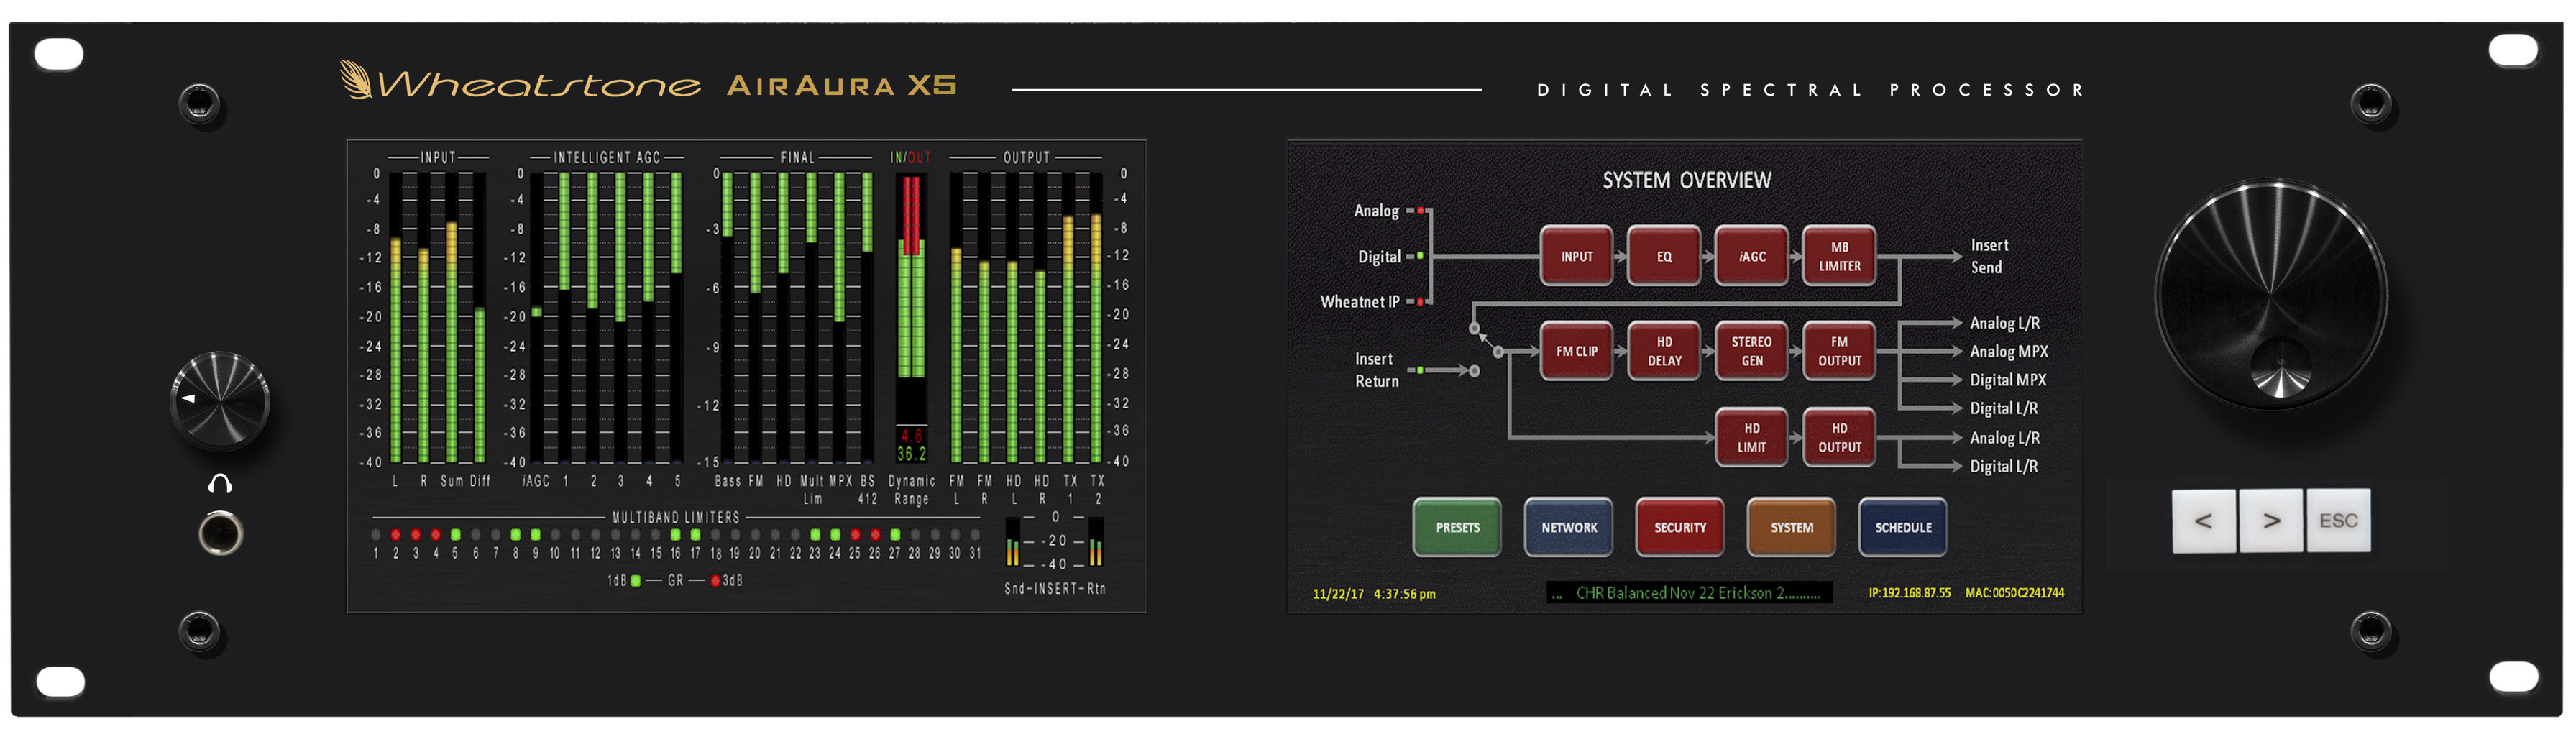The width and height of the screenshot is (2576, 742).
Task: Open the MB LIMITER block
Action: 1839,257
